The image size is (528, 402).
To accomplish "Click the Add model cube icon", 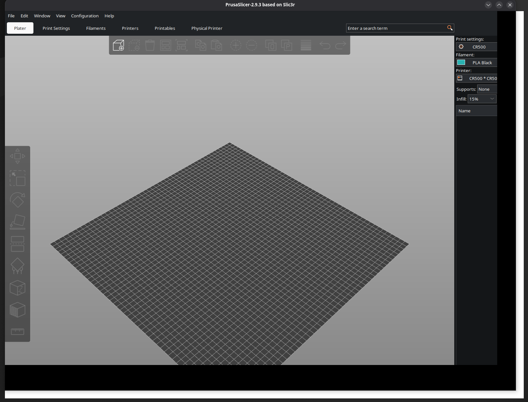I will (118, 45).
